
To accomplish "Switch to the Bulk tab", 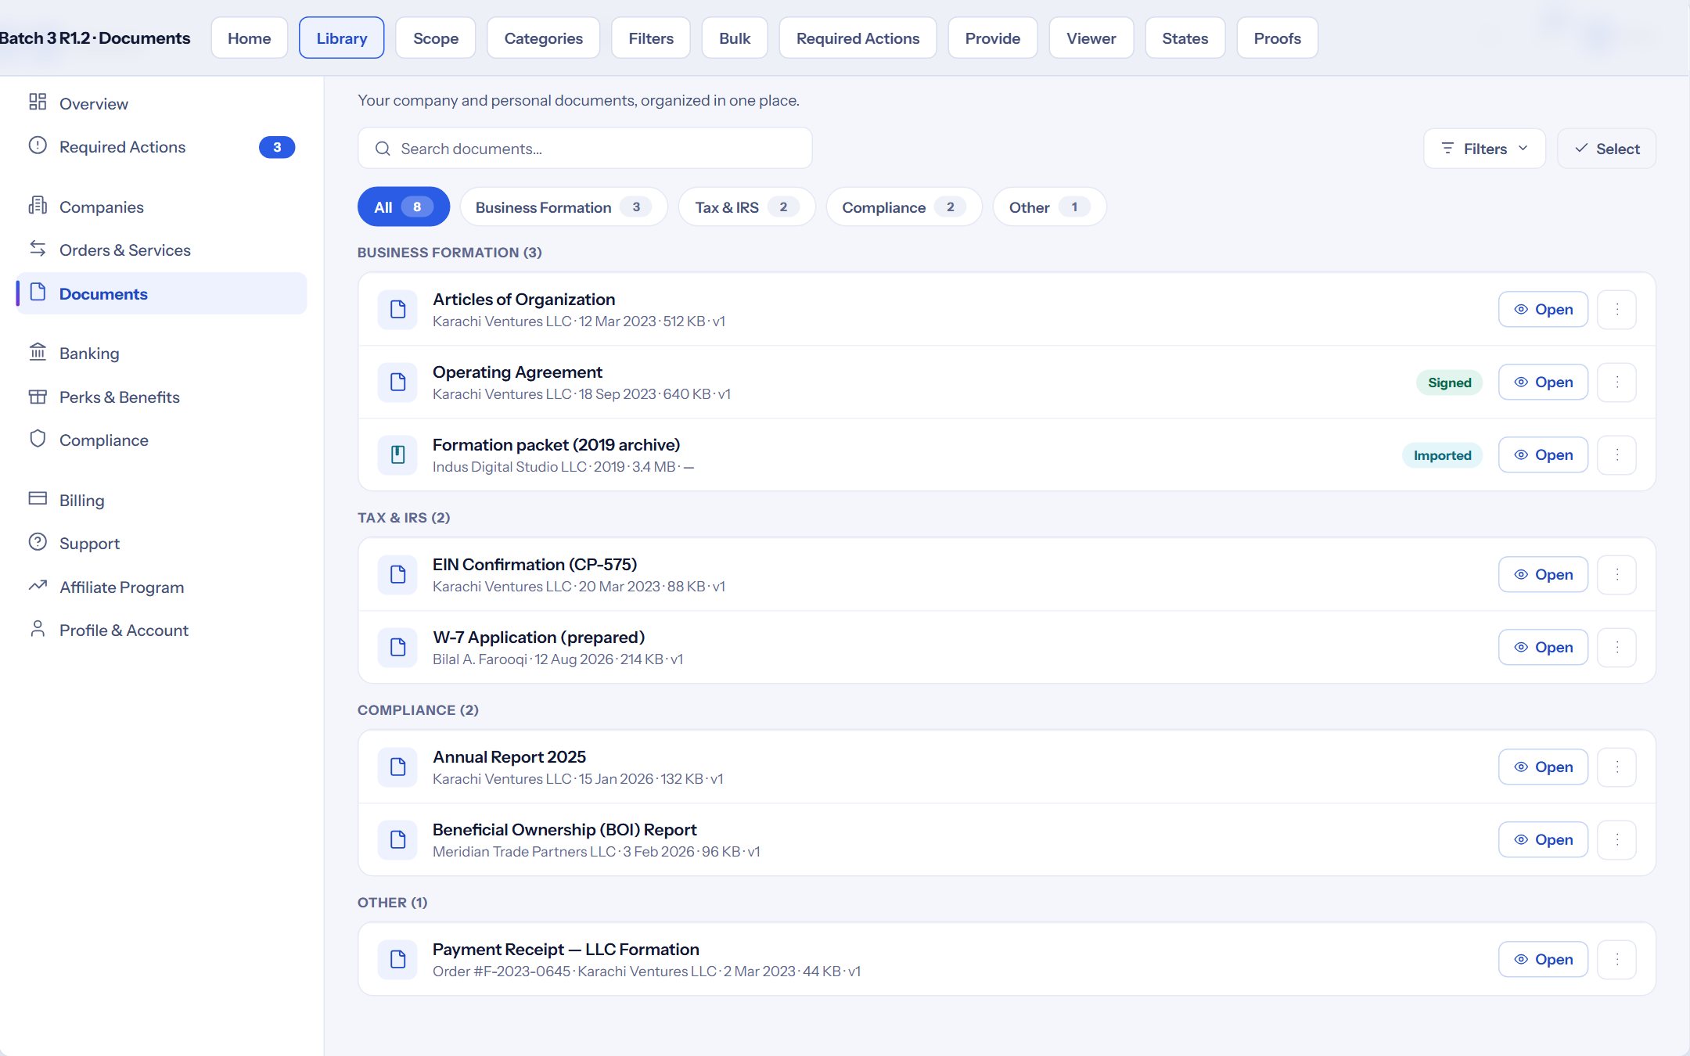I will click(x=735, y=38).
